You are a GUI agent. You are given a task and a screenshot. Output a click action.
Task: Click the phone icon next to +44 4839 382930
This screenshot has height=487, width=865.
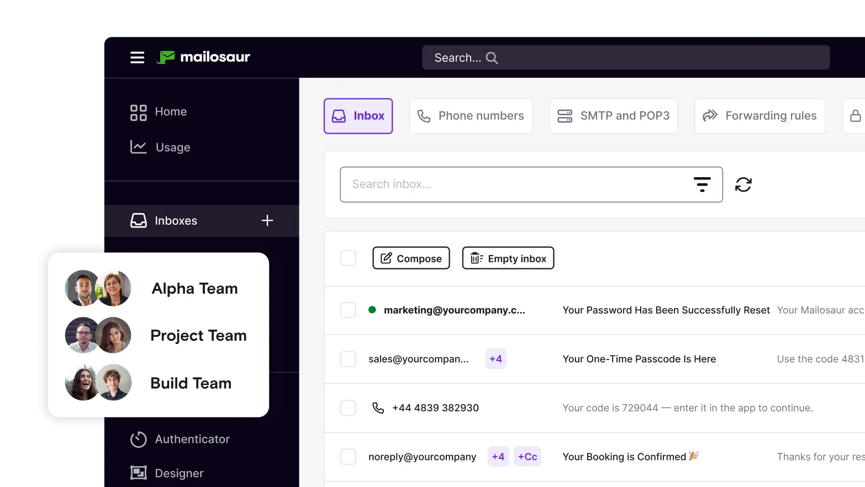(378, 407)
